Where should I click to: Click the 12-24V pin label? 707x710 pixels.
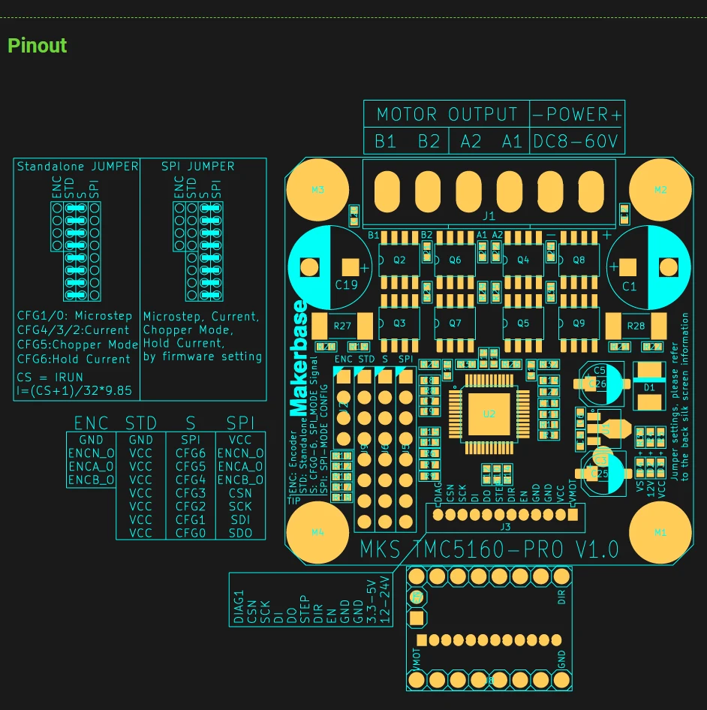[x=384, y=600]
